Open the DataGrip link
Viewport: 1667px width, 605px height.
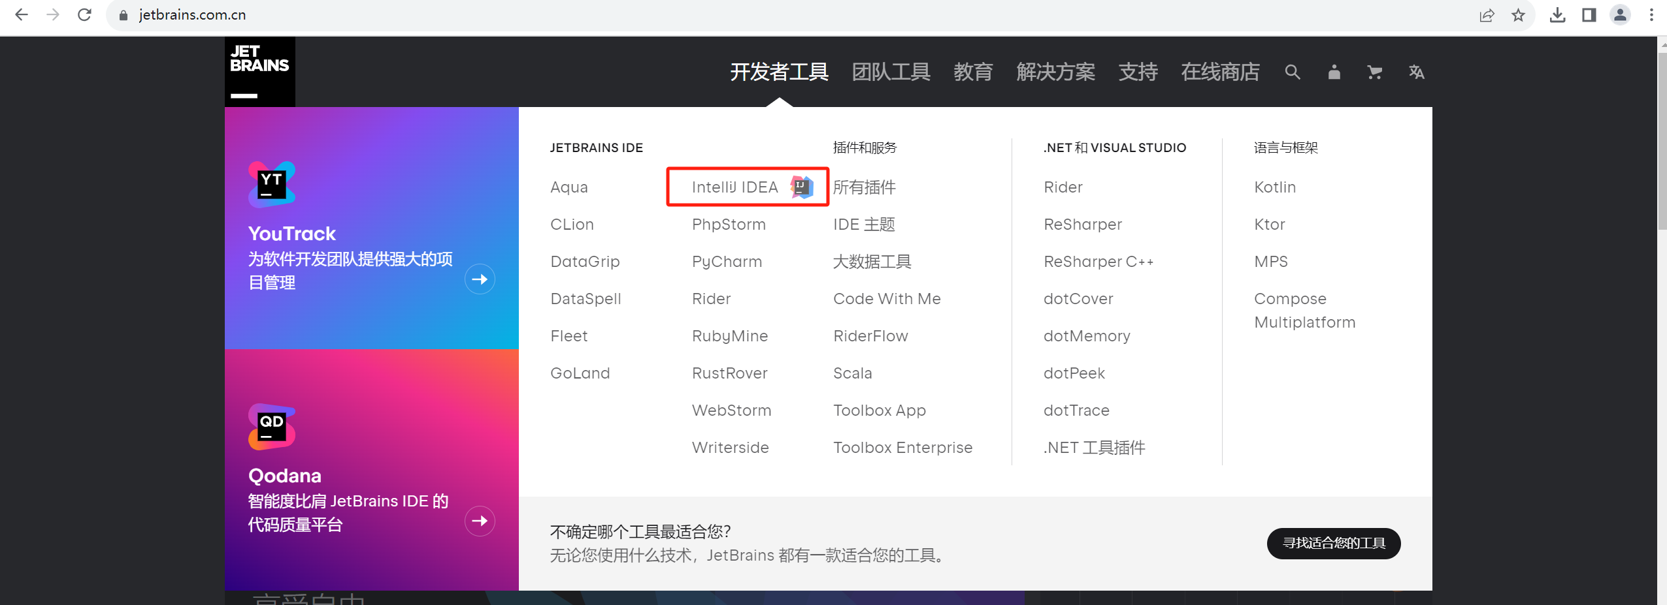tap(585, 262)
